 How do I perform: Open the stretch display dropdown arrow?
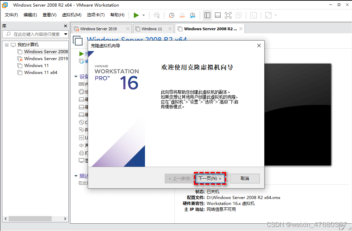(276, 15)
